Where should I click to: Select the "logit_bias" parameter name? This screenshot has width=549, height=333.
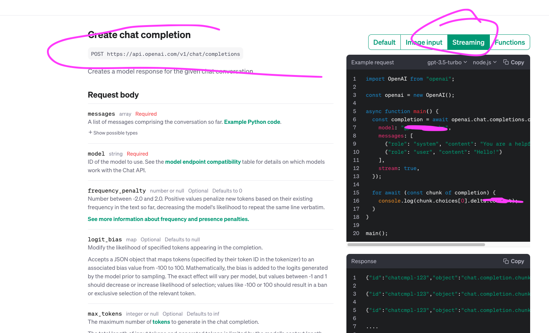(x=105, y=239)
